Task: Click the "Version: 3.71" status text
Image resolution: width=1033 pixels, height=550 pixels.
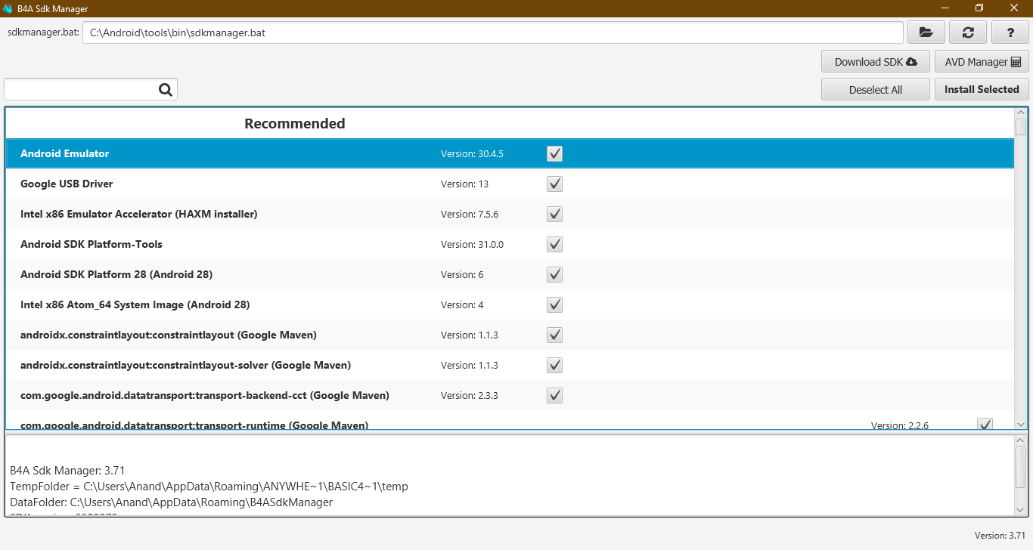Action: tap(1001, 535)
